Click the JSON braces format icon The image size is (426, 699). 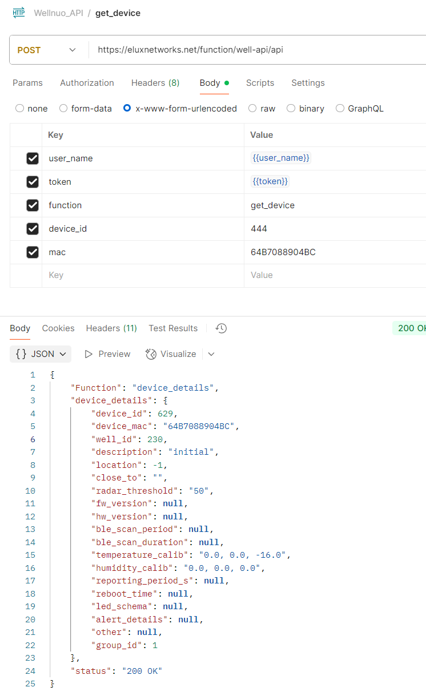pyautogui.click(x=21, y=354)
